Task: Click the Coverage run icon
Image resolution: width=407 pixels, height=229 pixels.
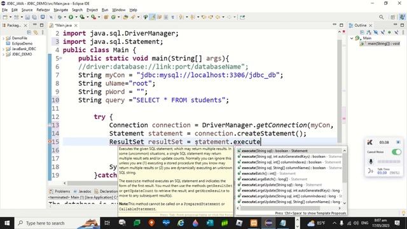Action: (82, 17)
